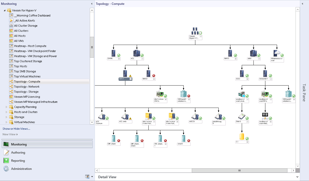Image resolution: width=309 pixels, height=181 pixels.
Task: Click the Veeam Hyper-V root node icon
Action: click(195, 31)
